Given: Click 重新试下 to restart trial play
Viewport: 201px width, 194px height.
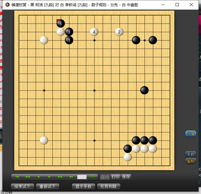Looking at the screenshot, I should click(47, 186).
